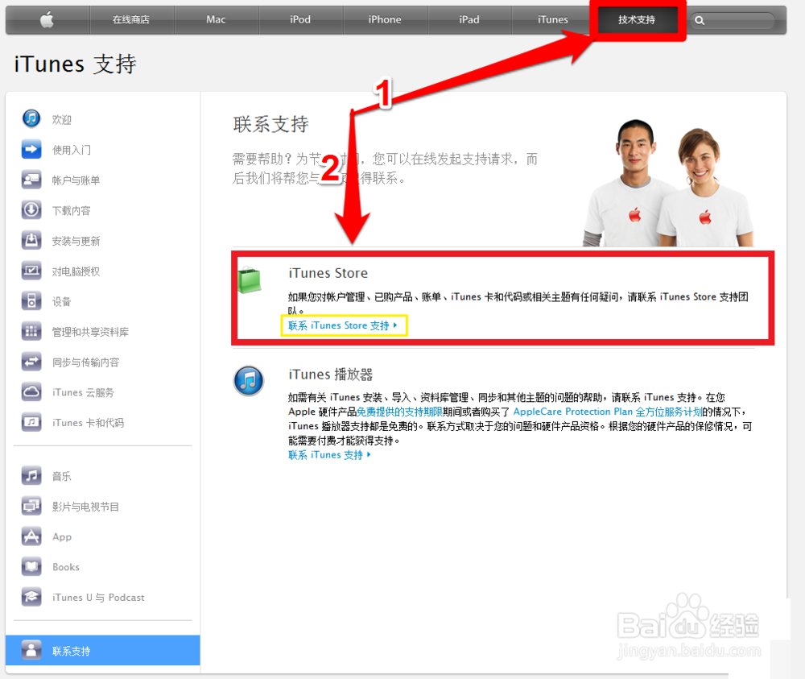
Task: Click the 帐户与账单 icon
Action: coord(31,180)
